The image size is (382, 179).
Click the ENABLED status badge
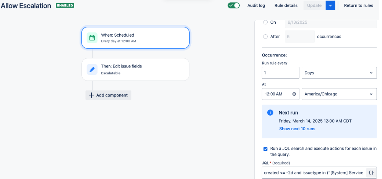65,5
